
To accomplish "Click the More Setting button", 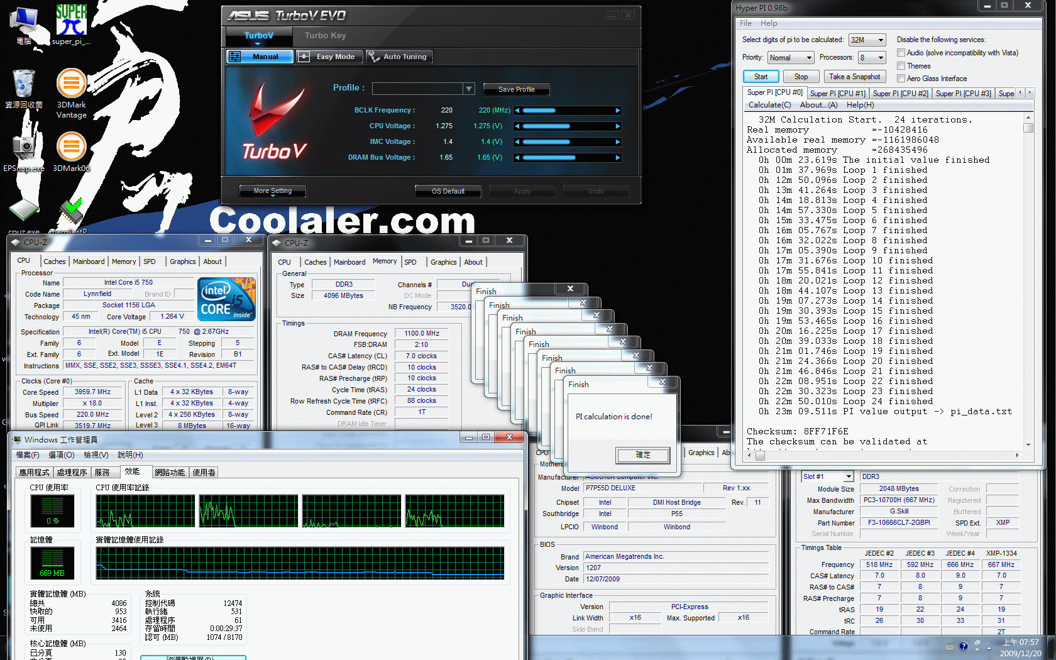I will 273,191.
